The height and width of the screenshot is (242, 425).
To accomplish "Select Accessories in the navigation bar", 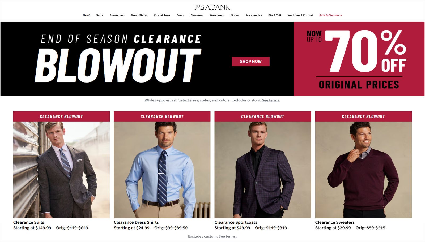I will [x=254, y=15].
